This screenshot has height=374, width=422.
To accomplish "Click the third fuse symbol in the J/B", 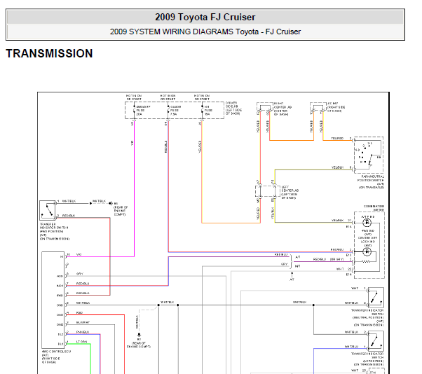I will point(202,110).
